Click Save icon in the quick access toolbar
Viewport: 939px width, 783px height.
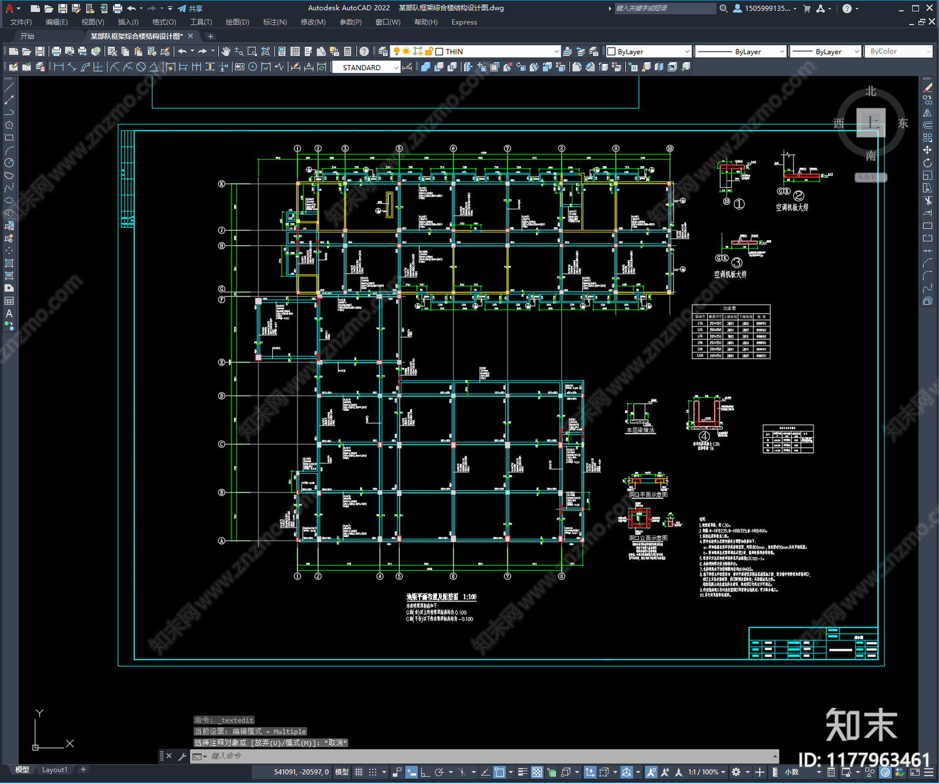(62, 8)
